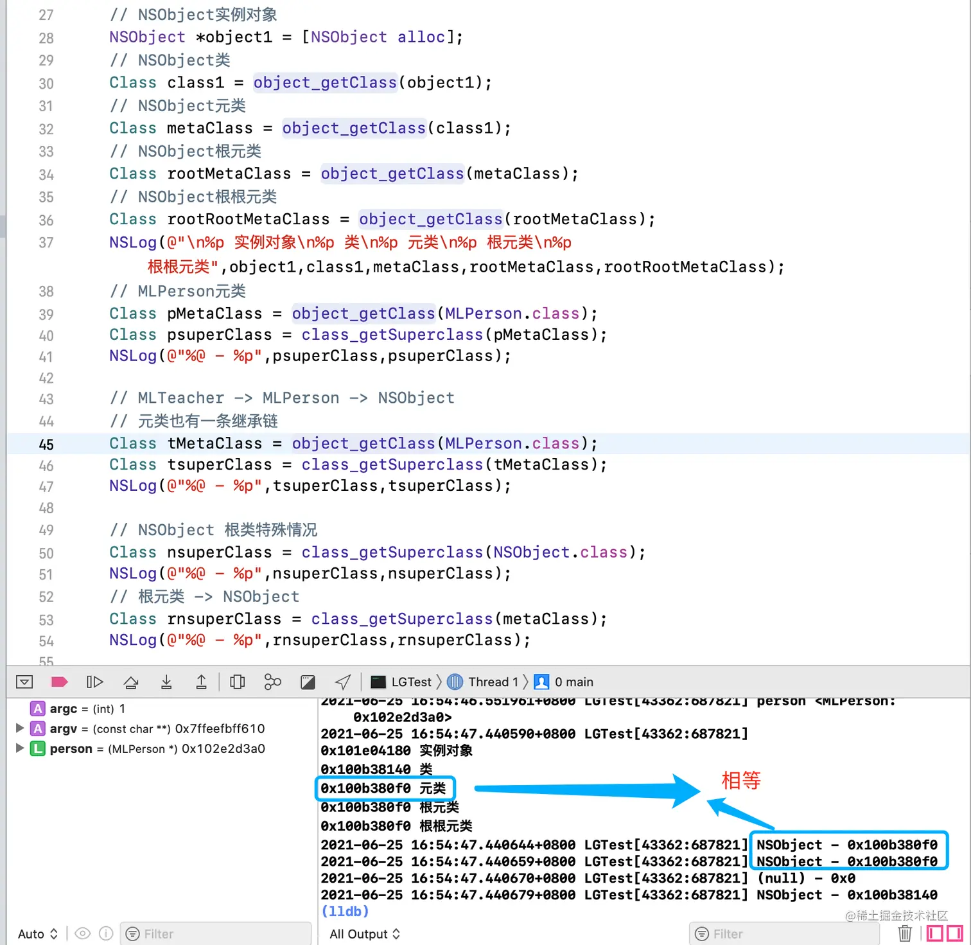971x945 pixels.
Task: Clear the console with the trash icon
Action: [905, 933]
